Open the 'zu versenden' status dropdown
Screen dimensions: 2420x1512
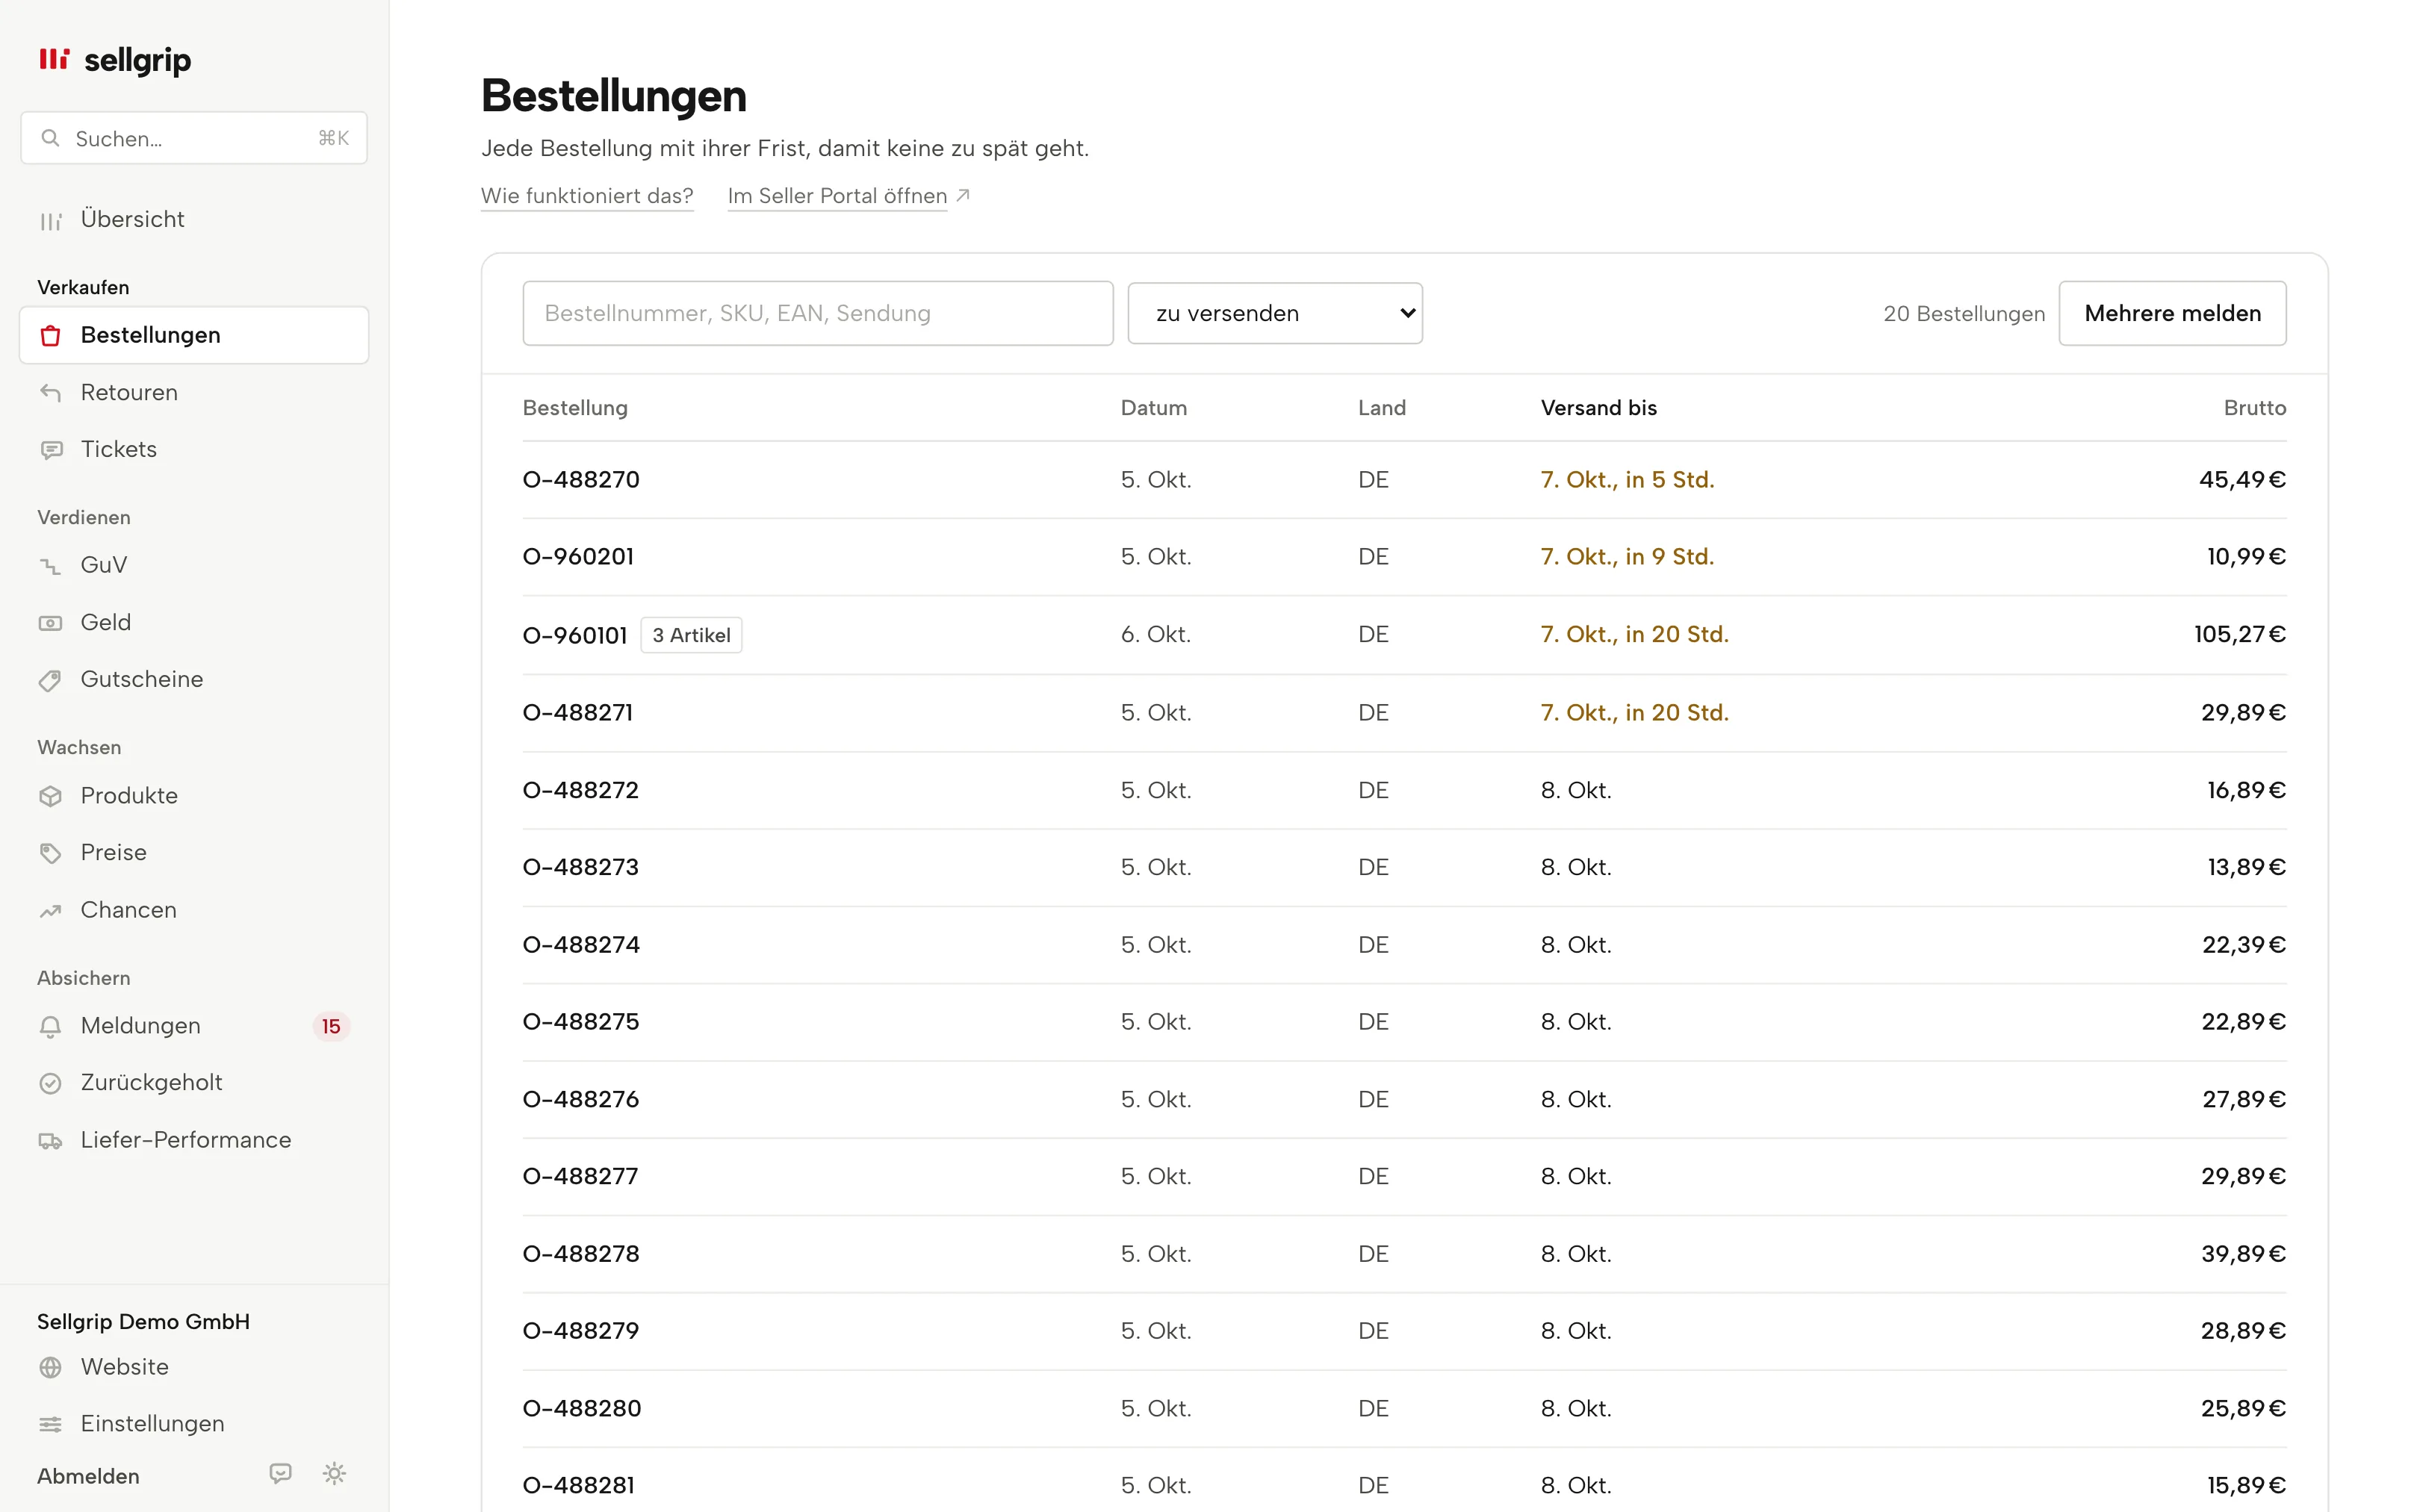[1275, 313]
